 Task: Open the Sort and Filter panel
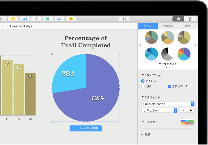(190, 19)
